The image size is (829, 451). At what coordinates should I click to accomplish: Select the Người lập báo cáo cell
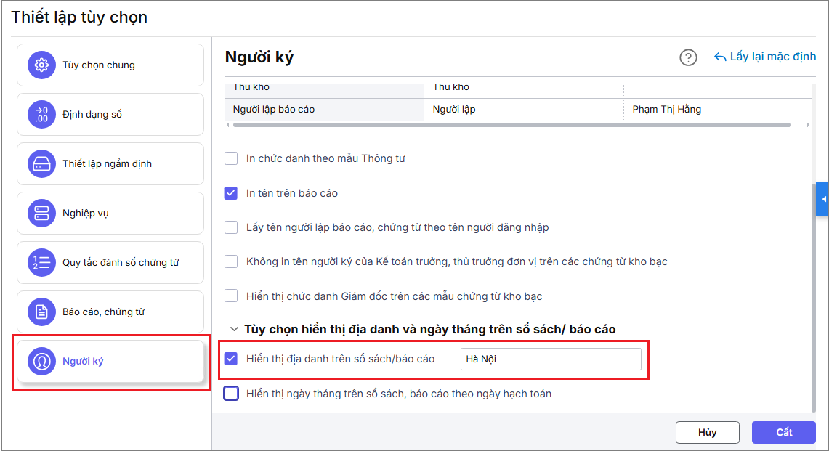[x=324, y=110]
